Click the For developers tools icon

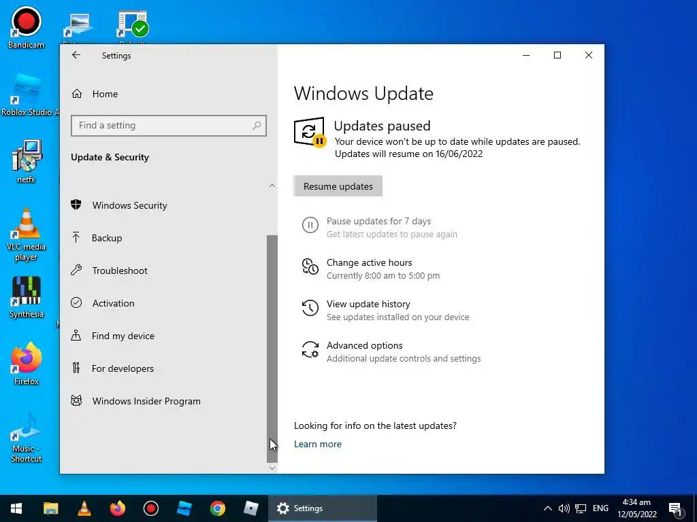coord(76,368)
